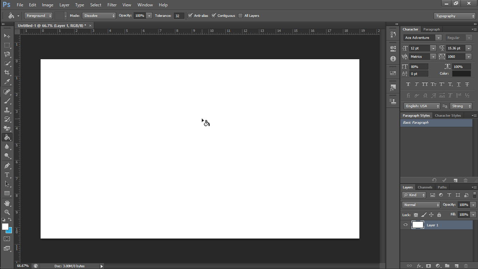Viewport: 478px width, 269px height.
Task: Open the kerning Metrics dropdown
Action: click(x=433, y=57)
